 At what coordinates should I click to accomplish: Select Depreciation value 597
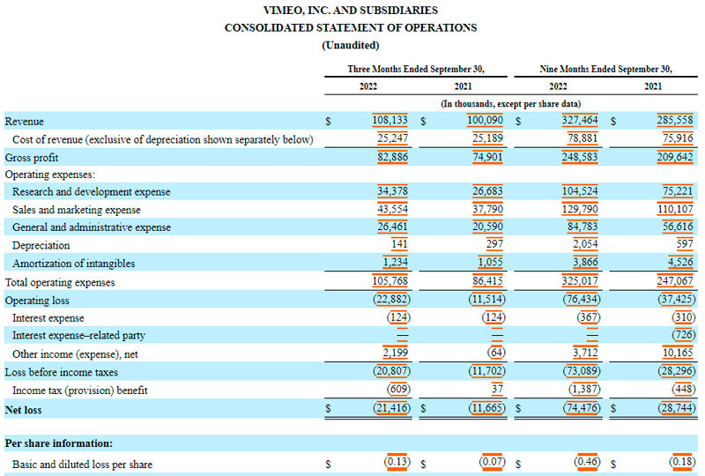pos(685,244)
